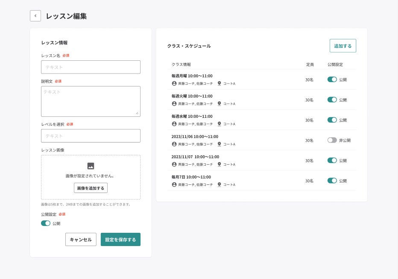Click the coach person icon in 毎週月曜 row
This screenshot has width=398, height=279.
(174, 83)
